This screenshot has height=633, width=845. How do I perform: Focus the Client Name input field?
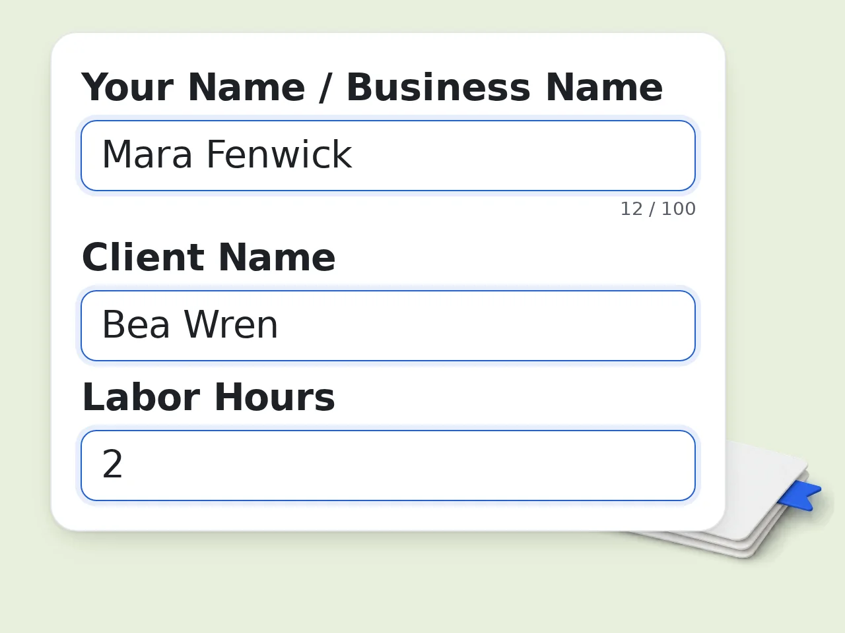388,326
